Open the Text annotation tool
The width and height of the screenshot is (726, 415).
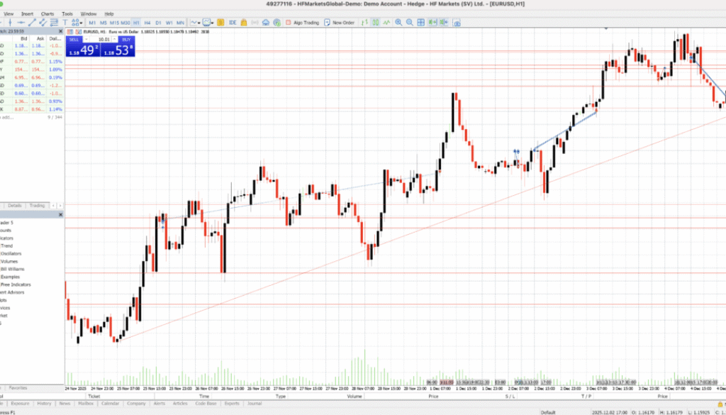pos(65,22)
